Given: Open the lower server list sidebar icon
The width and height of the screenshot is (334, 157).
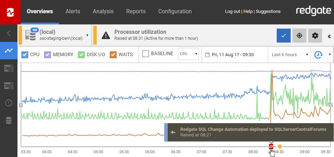Looking at the screenshot, I should point(9,86).
